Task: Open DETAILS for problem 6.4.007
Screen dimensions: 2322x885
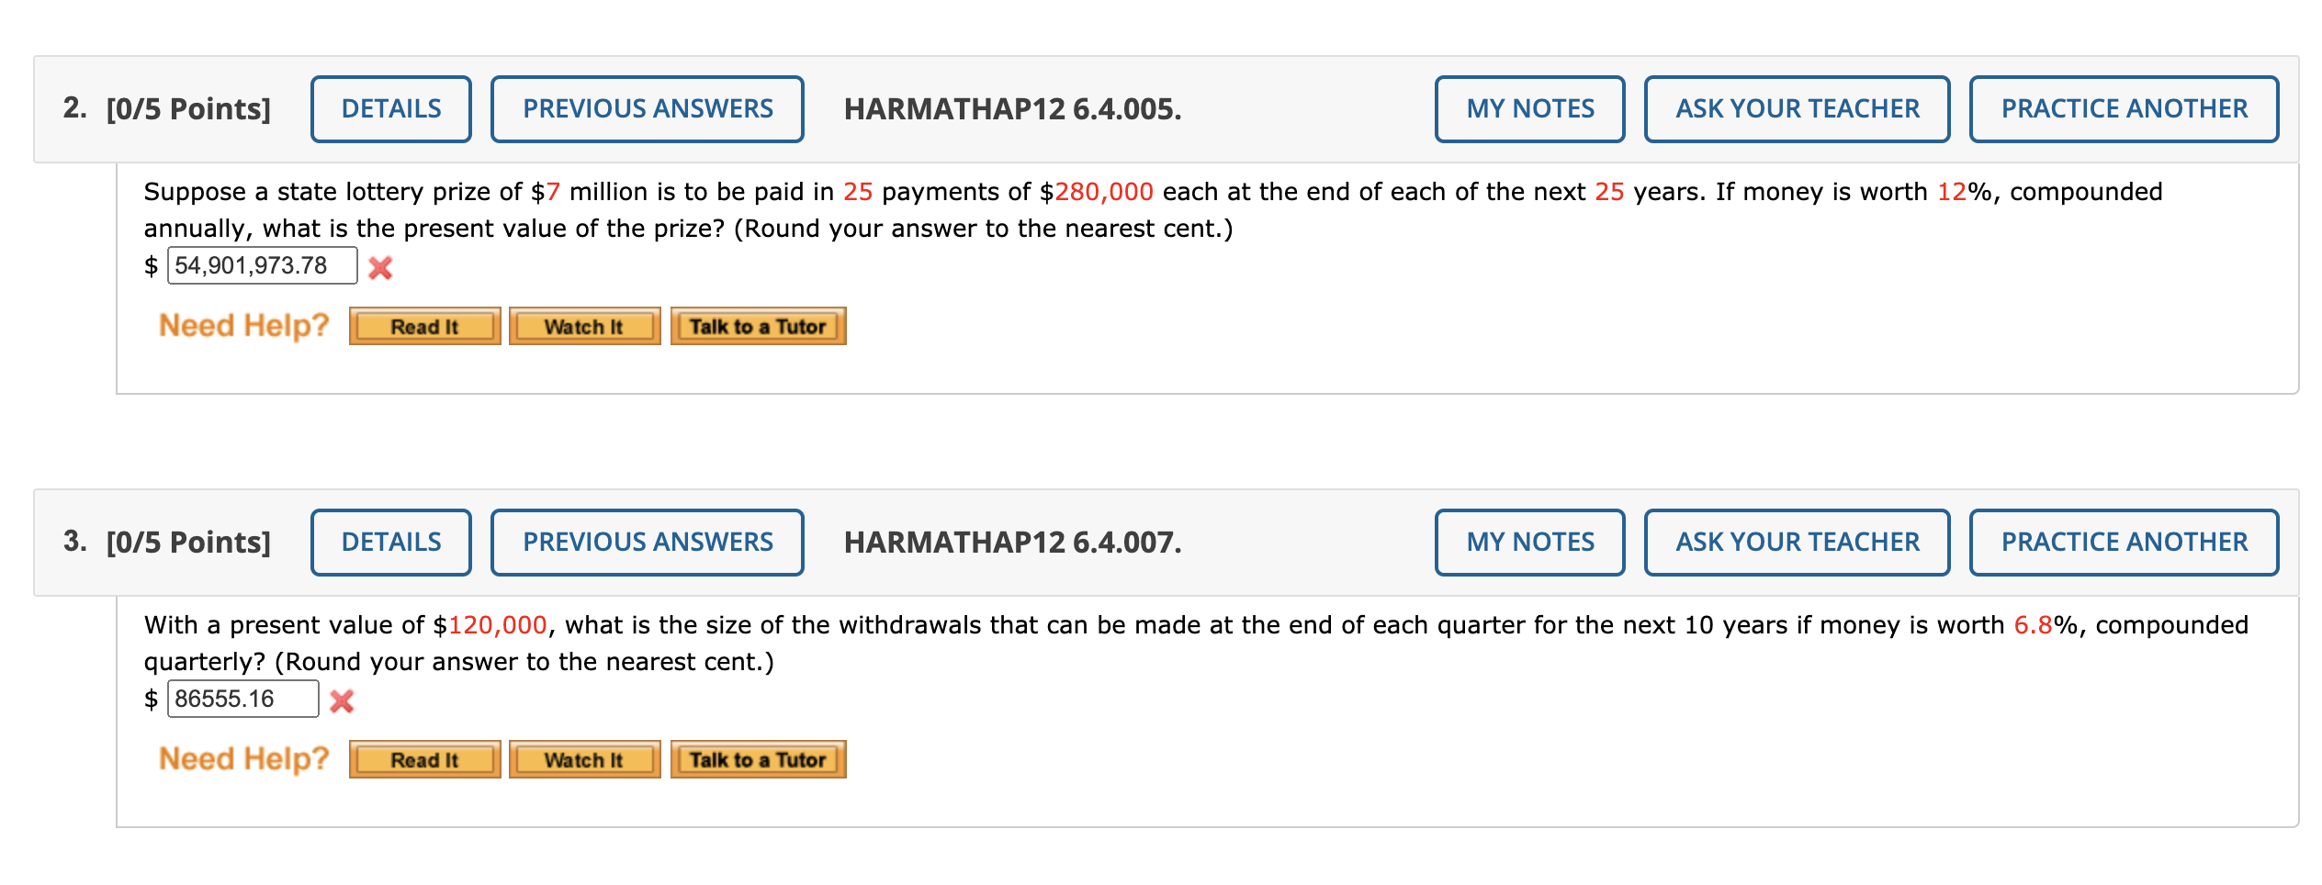Action: 390,542
